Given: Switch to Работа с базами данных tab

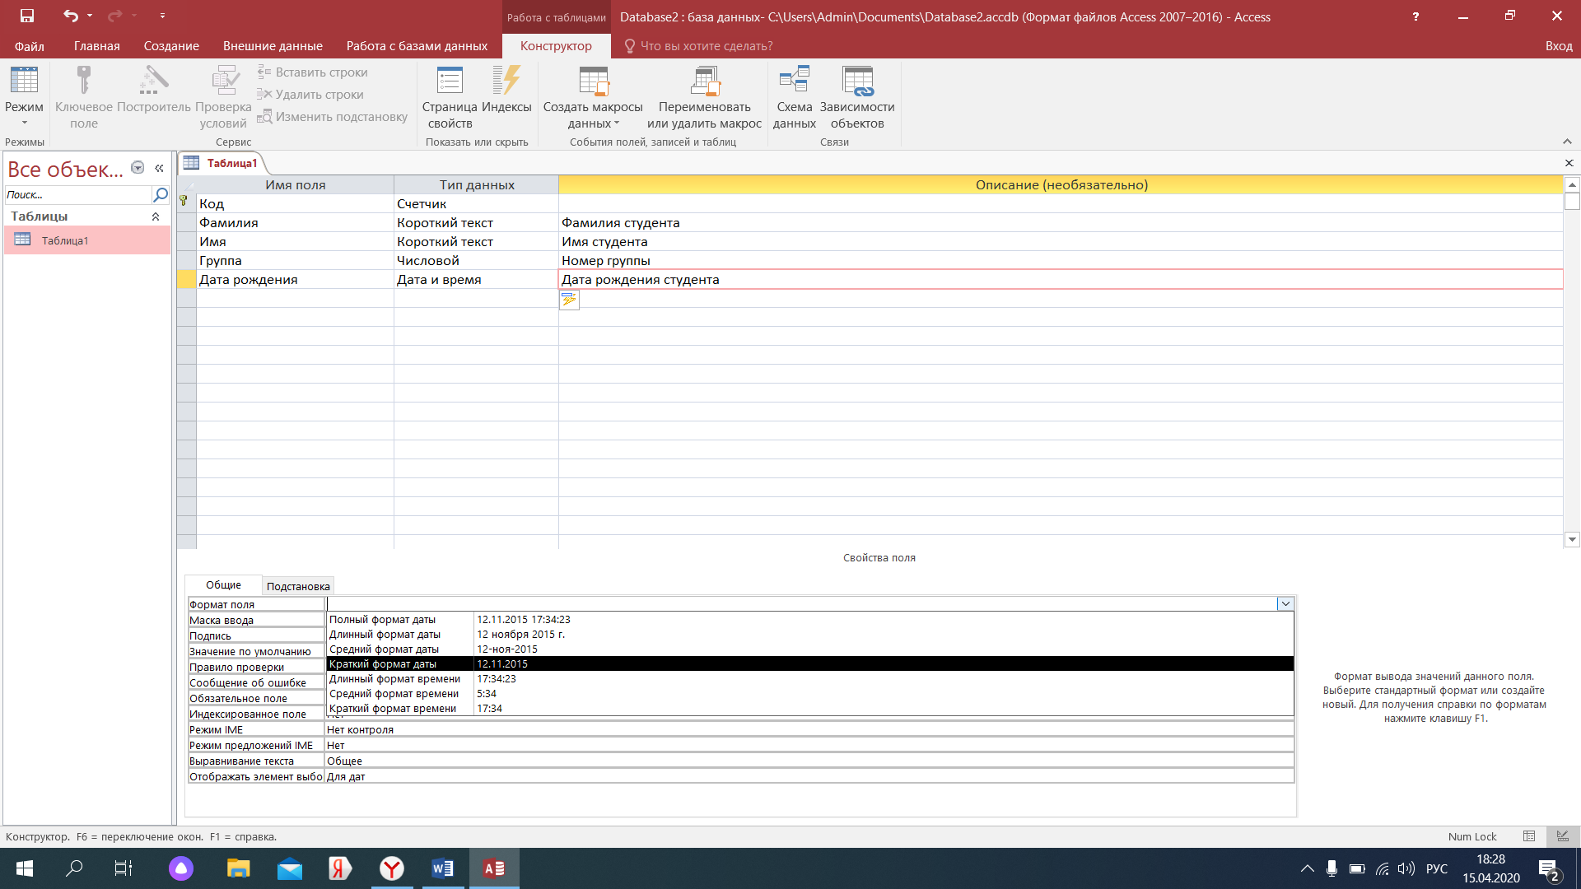Looking at the screenshot, I should [x=417, y=46].
